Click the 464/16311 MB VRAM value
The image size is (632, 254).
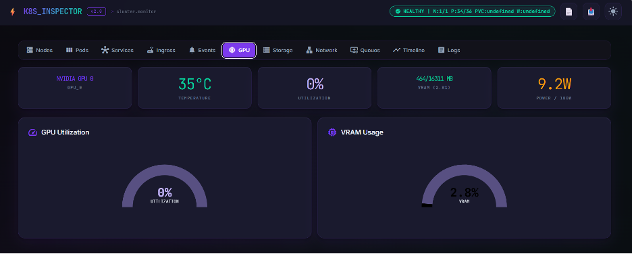tap(435, 79)
